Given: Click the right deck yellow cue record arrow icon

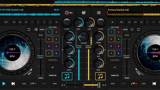Looking at the screenshot, I should click(x=134, y=83).
